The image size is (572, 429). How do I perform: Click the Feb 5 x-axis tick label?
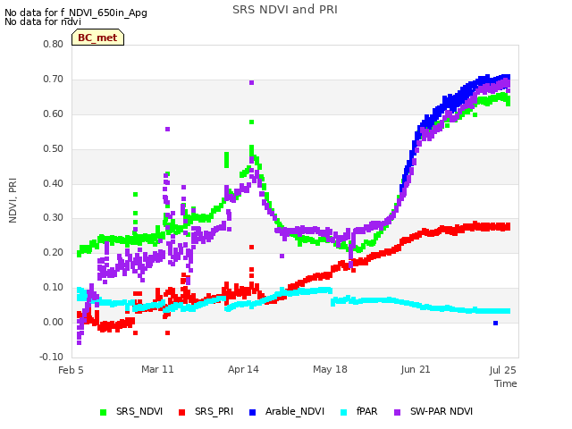click(x=71, y=370)
